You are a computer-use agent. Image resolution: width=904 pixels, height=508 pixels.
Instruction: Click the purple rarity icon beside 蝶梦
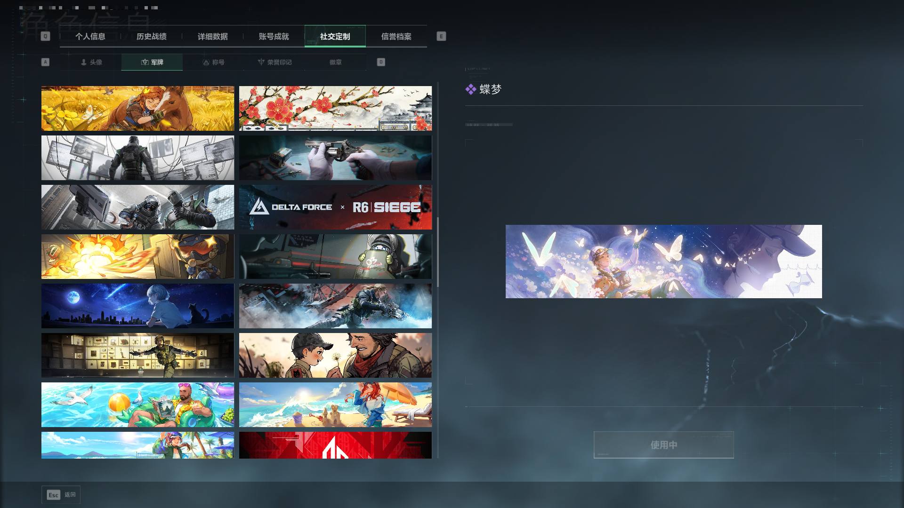[471, 89]
